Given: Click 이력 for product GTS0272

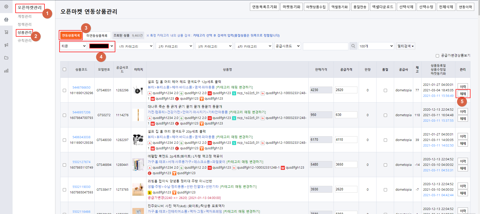Looking at the screenshot, I should pos(463,111).
